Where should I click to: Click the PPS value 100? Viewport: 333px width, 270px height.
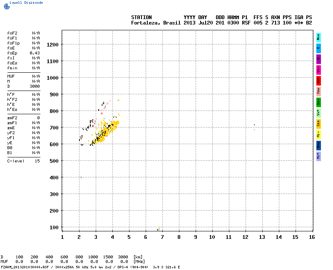(287, 23)
